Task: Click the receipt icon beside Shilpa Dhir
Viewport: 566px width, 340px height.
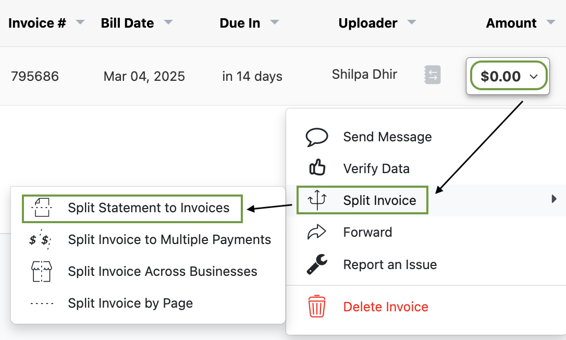Action: click(432, 75)
